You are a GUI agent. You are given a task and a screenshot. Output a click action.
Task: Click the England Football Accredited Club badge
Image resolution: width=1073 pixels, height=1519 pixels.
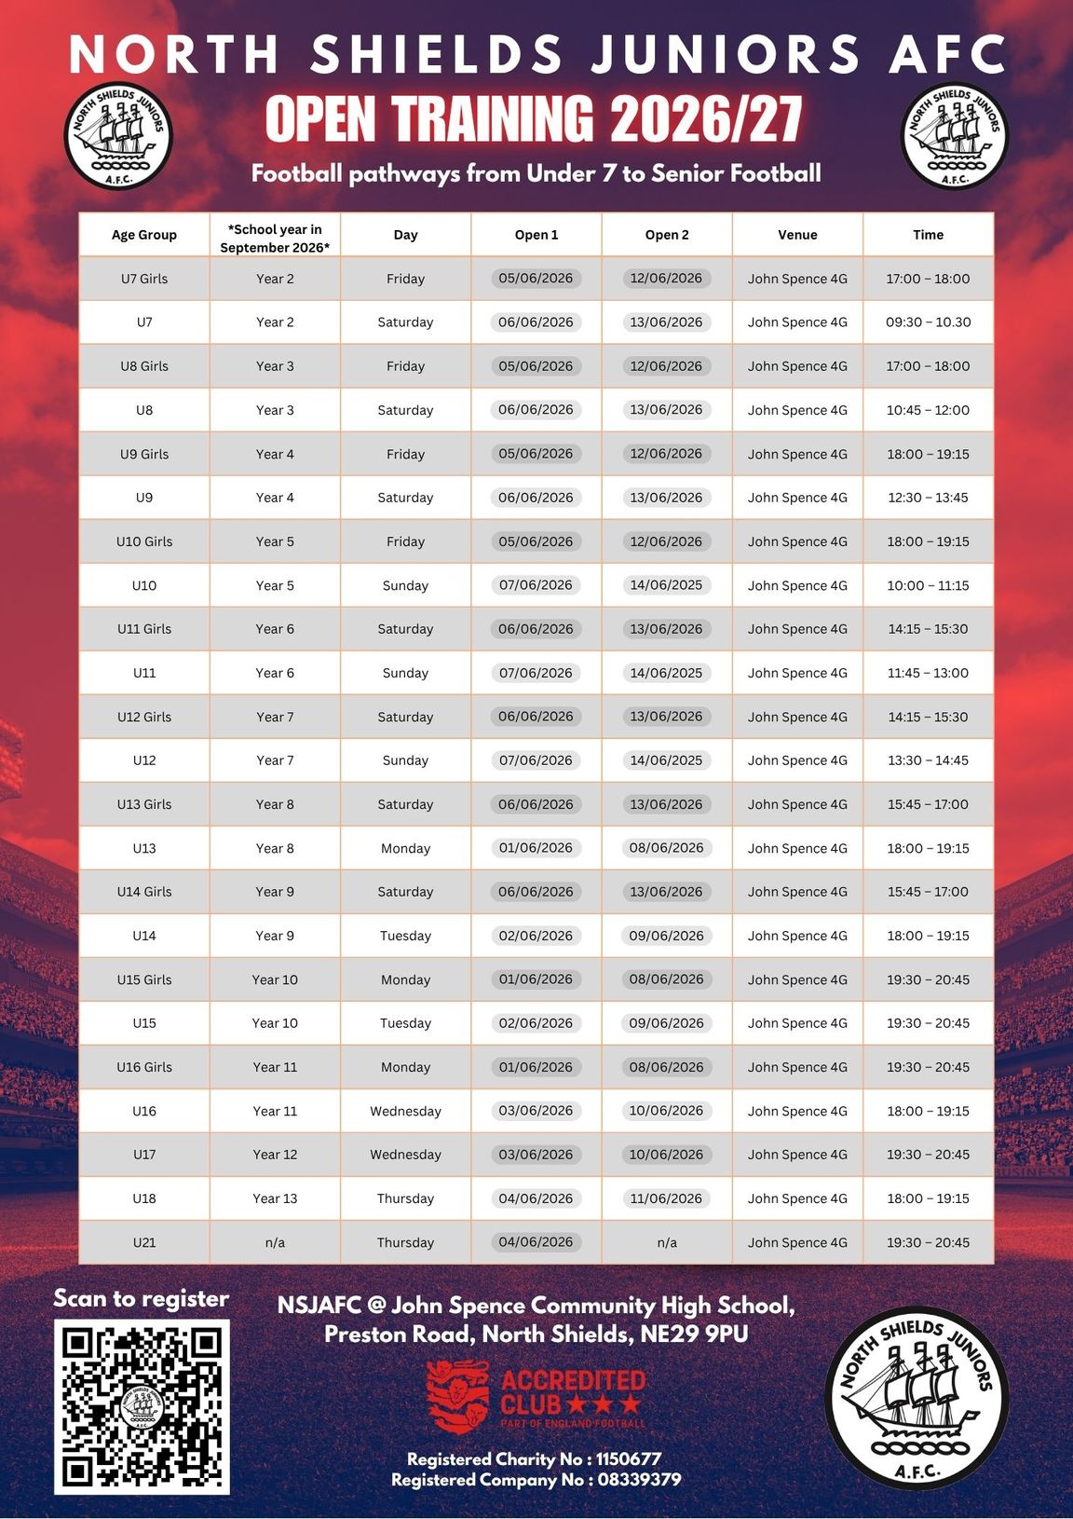[536, 1396]
